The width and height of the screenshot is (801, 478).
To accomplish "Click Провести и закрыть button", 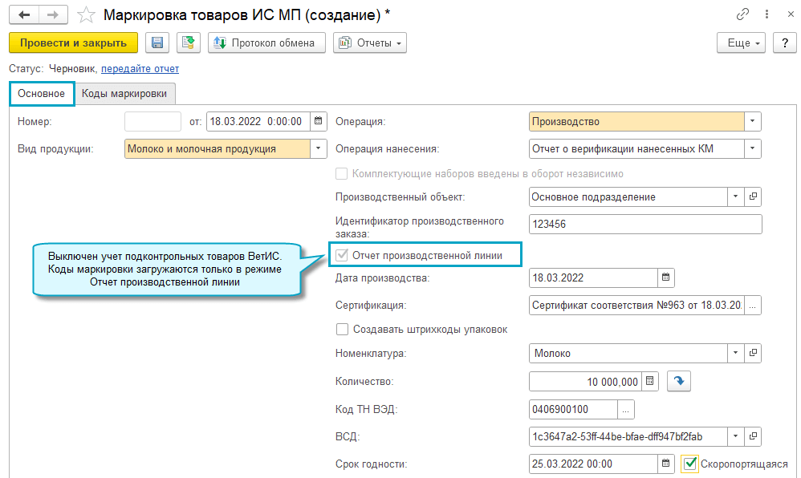I will pyautogui.click(x=73, y=43).
